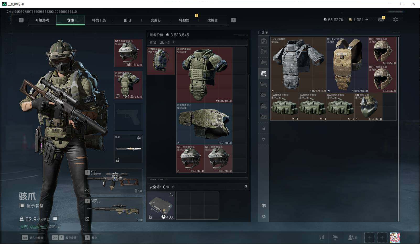Viewport: 420px width, 244px height.
Task: Open the weight details list icon
Action: (55, 219)
